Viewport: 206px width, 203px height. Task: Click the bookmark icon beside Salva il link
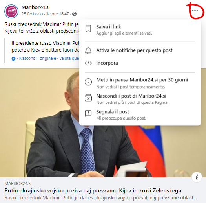point(88,28)
